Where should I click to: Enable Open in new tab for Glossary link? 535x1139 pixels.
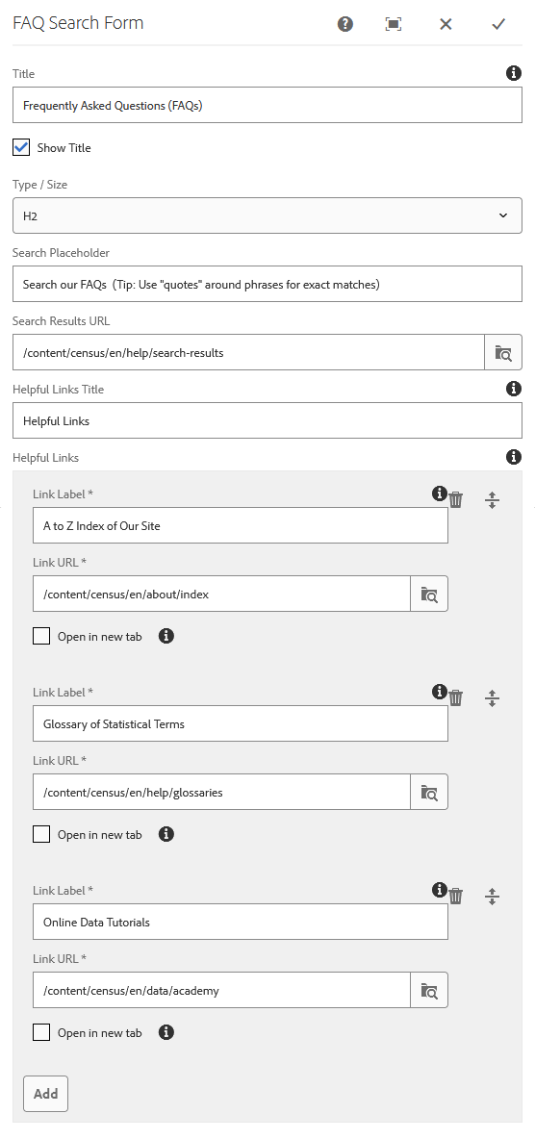tap(41, 835)
